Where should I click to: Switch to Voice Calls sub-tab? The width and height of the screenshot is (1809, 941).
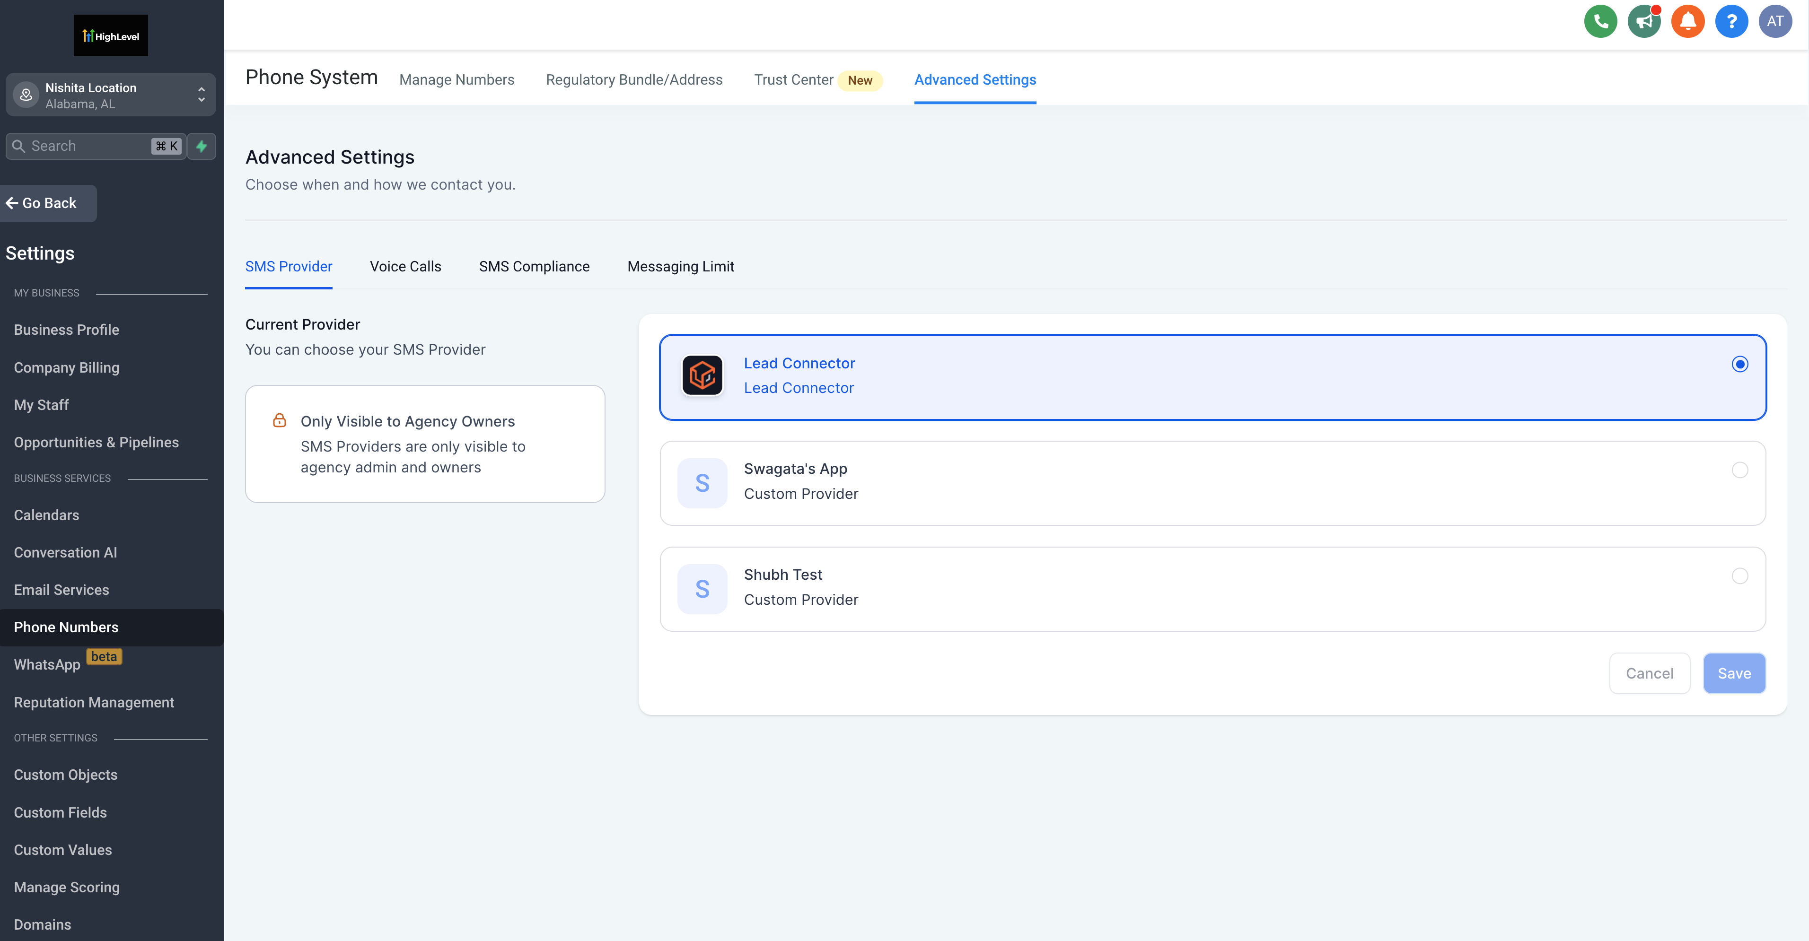click(x=405, y=266)
